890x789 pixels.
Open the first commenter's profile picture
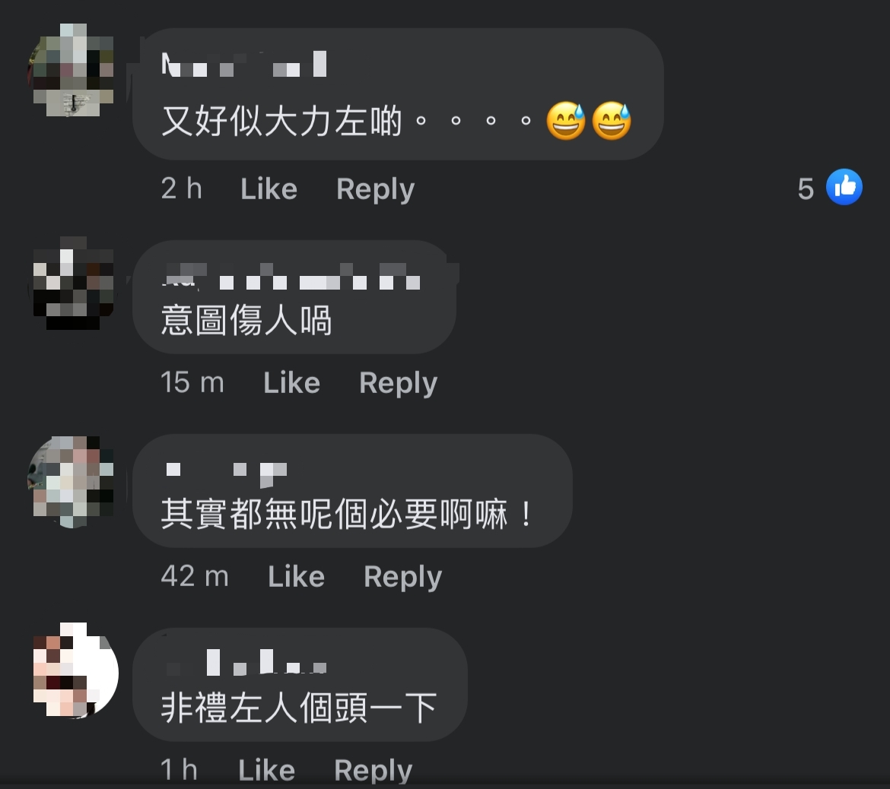(x=73, y=71)
